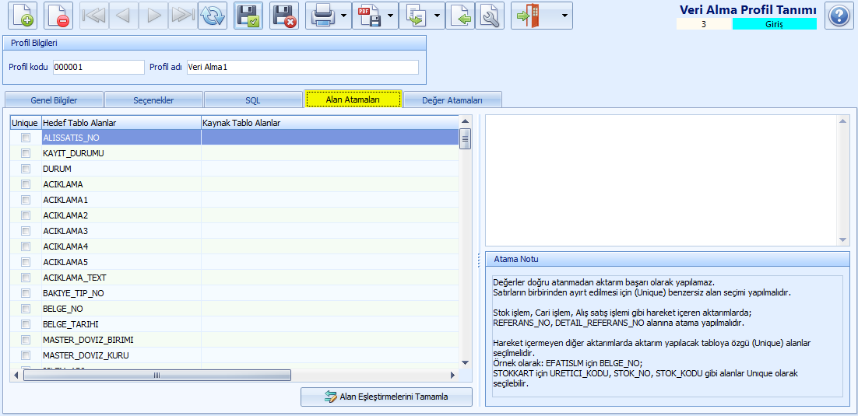Viewport: 858px width, 416px height.
Task: Click the delete record icon
Action: [58, 16]
